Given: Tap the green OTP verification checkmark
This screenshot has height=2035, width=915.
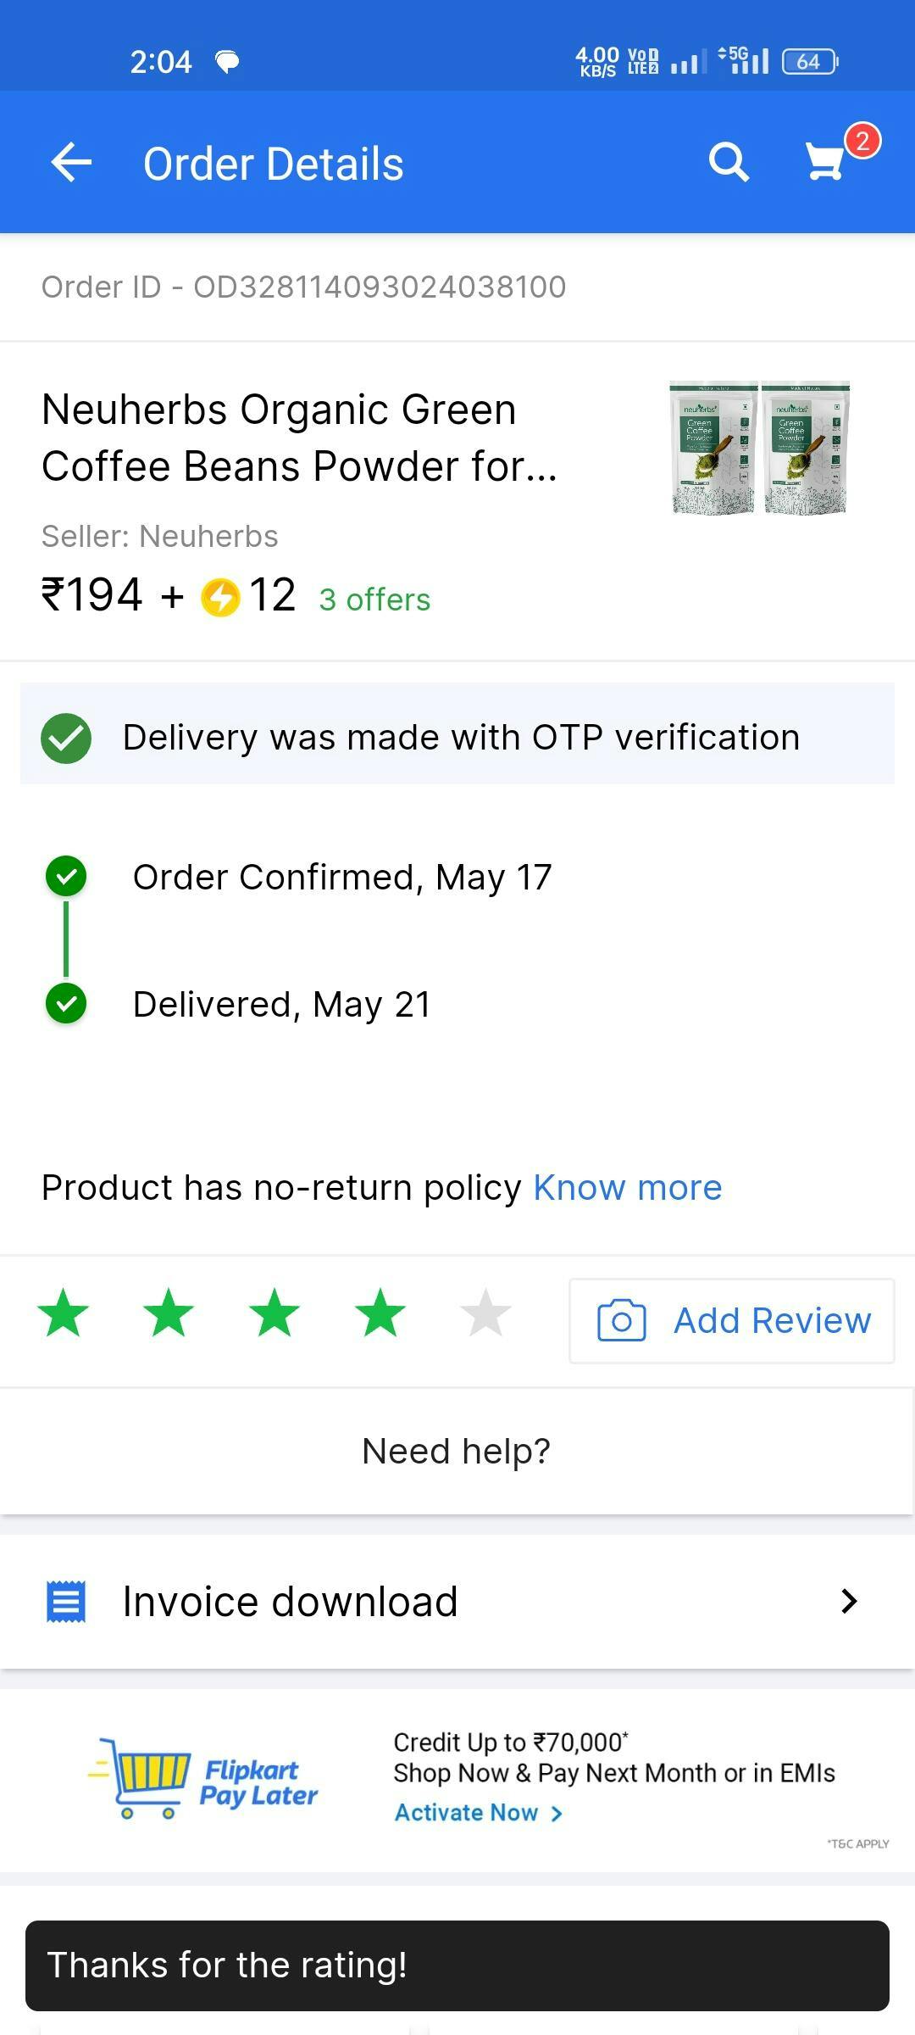Looking at the screenshot, I should click(66, 738).
